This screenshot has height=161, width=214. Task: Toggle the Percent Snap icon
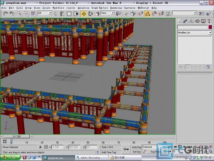154,14
